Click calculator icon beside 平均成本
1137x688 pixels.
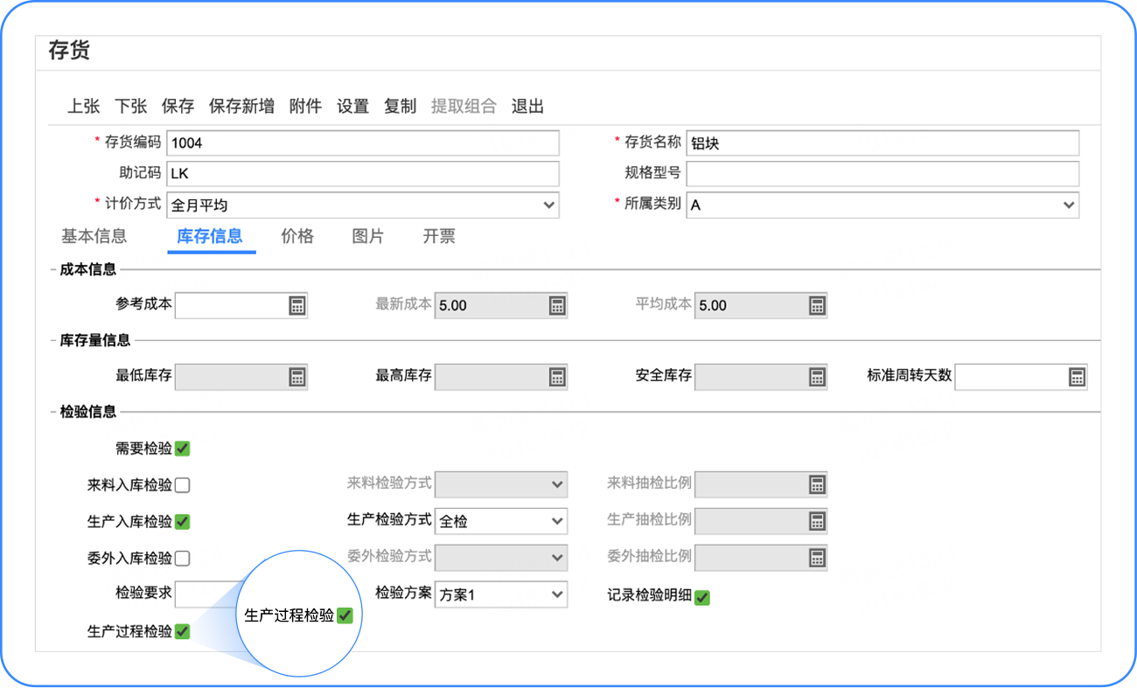[x=816, y=305]
